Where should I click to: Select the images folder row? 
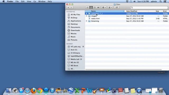[127, 16]
